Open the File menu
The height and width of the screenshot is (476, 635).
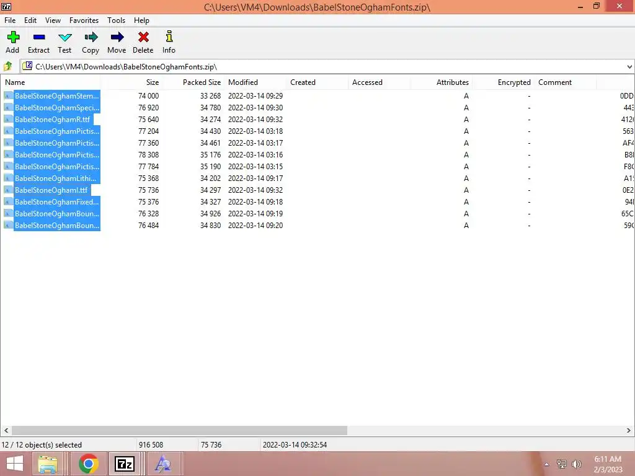(x=10, y=20)
